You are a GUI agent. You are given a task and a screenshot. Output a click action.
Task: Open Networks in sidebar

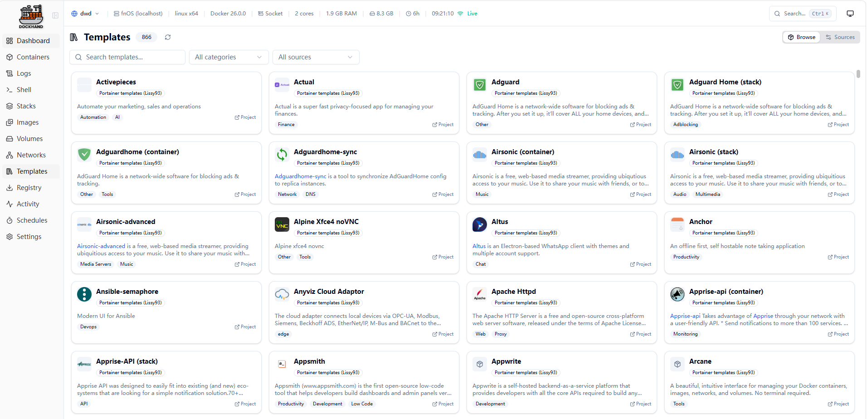click(x=31, y=155)
